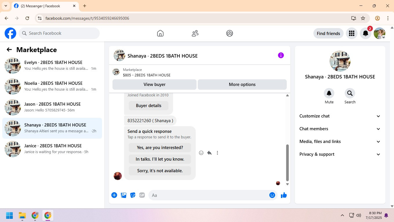Expand Chat members section
The width and height of the screenshot is (394, 222).
point(340,129)
